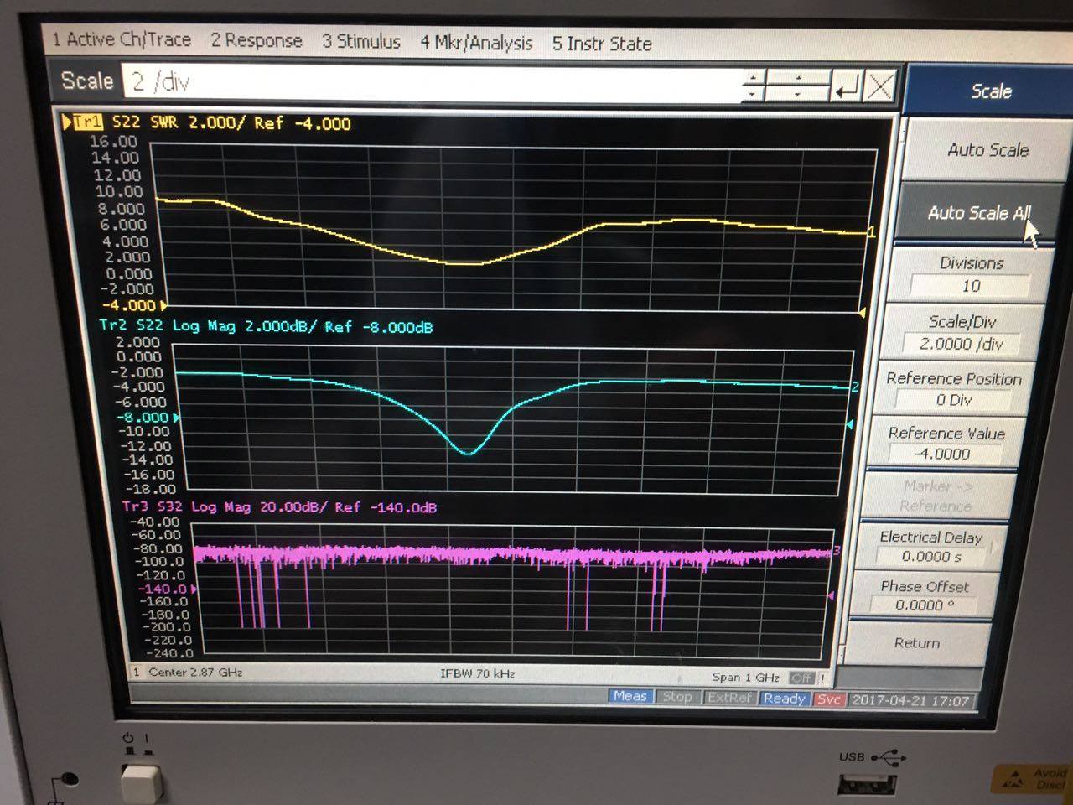The width and height of the screenshot is (1073, 805).
Task: Click the X cancel icon in entry bar
Action: (879, 86)
